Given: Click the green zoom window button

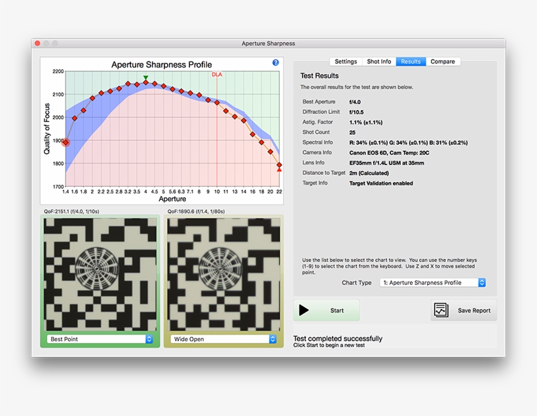Looking at the screenshot, I should [55, 43].
